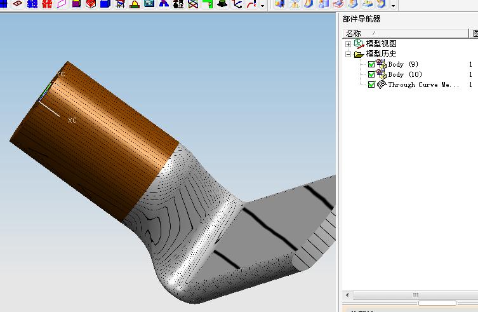Viewport: 478px width, 312px height.
Task: Click the red outlined open-box icon
Action: tap(338, 4)
